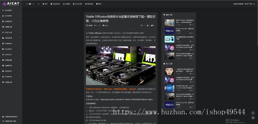Open classroom thumbnail in 最新文章
The width and height of the screenshot is (258, 124).
click(169, 23)
